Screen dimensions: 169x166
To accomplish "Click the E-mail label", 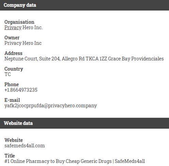I will coord(12,100).
